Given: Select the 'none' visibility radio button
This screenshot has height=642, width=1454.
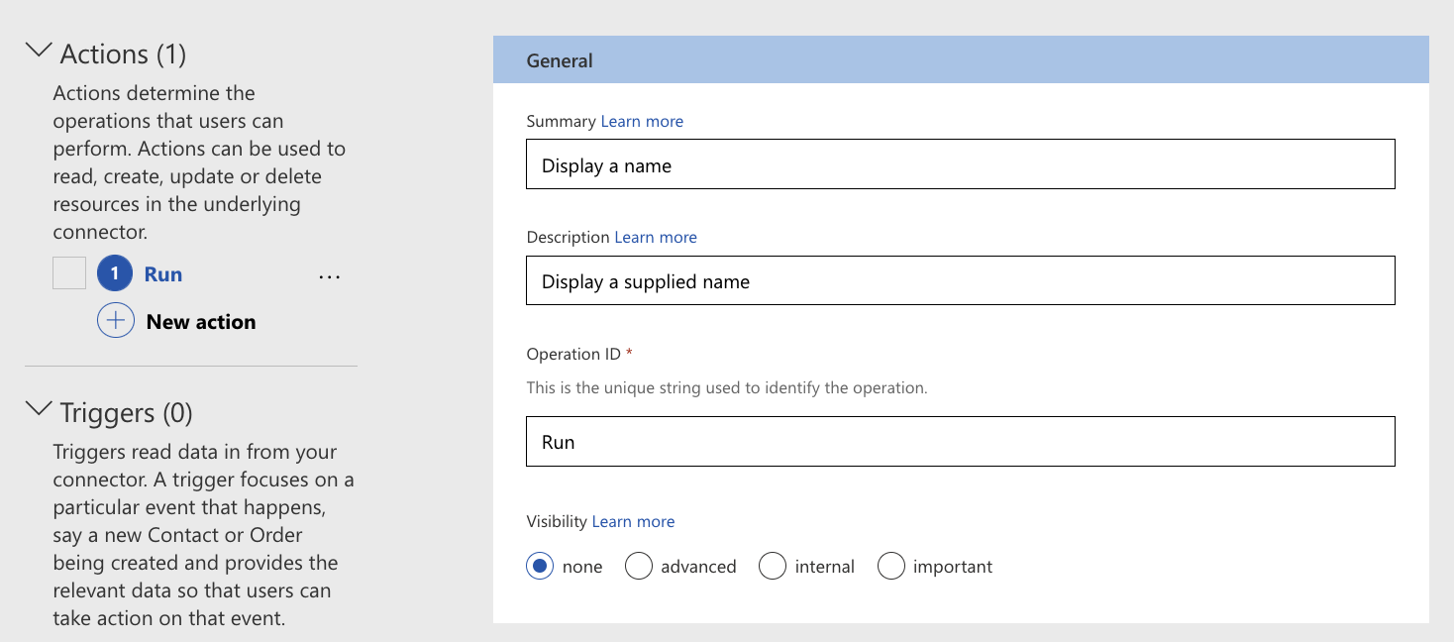Looking at the screenshot, I should [x=540, y=567].
